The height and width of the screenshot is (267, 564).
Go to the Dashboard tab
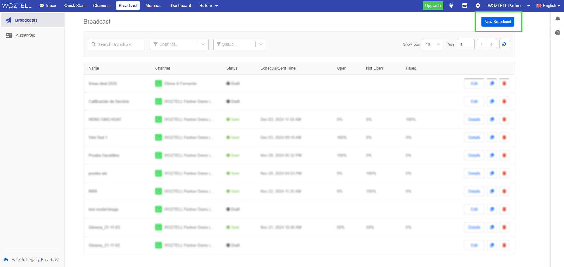click(181, 6)
